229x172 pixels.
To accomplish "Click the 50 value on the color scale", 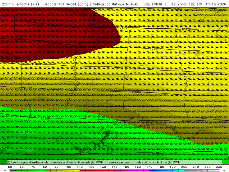I will pyautogui.click(x=10, y=167).
